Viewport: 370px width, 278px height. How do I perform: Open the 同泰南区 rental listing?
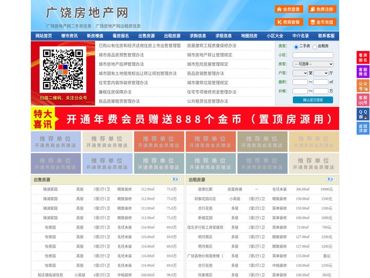[205, 275]
